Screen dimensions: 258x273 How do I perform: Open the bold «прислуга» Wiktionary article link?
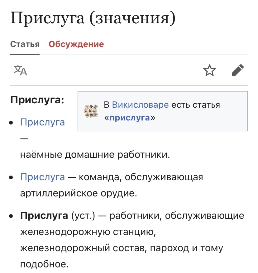tap(130, 118)
